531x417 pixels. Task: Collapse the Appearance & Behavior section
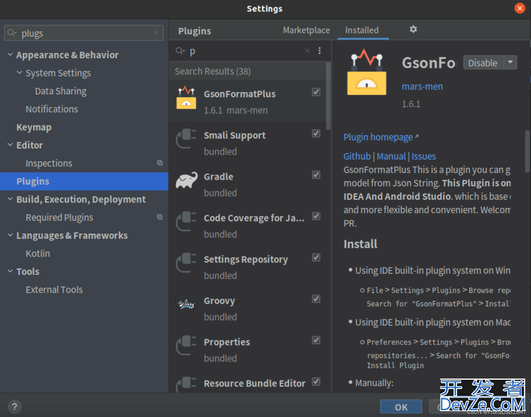coord(10,55)
